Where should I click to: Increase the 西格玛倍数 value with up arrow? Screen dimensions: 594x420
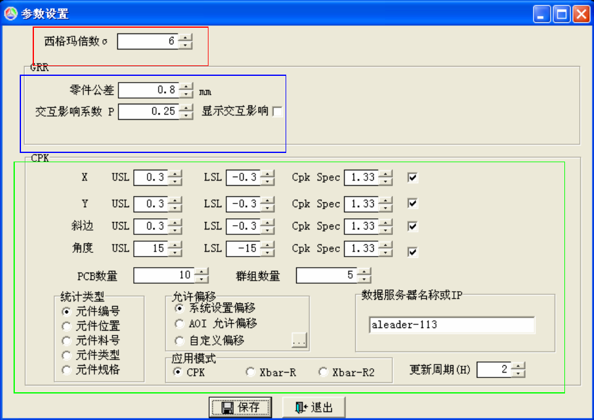185,38
